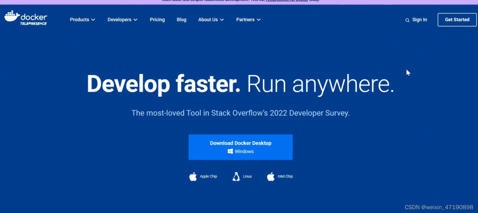The image size is (478, 213).
Task: Expand the About Us dropdown menu
Action: coord(211,20)
